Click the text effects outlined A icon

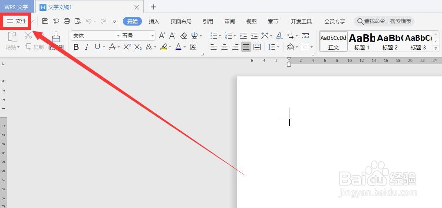pos(149,47)
